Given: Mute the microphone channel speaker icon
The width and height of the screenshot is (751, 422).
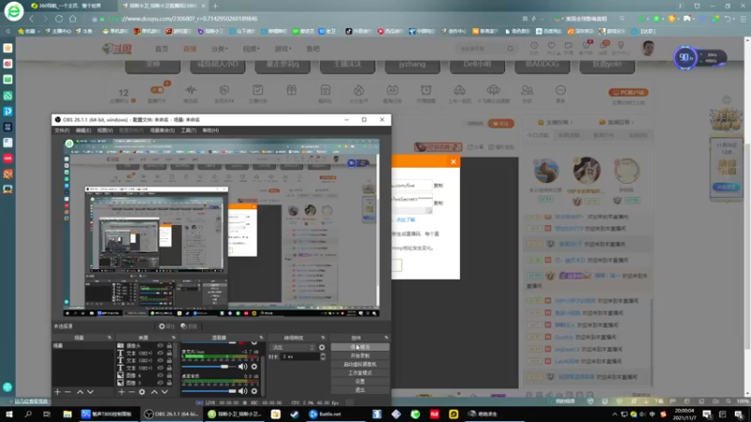Looking at the screenshot, I should coord(243,367).
